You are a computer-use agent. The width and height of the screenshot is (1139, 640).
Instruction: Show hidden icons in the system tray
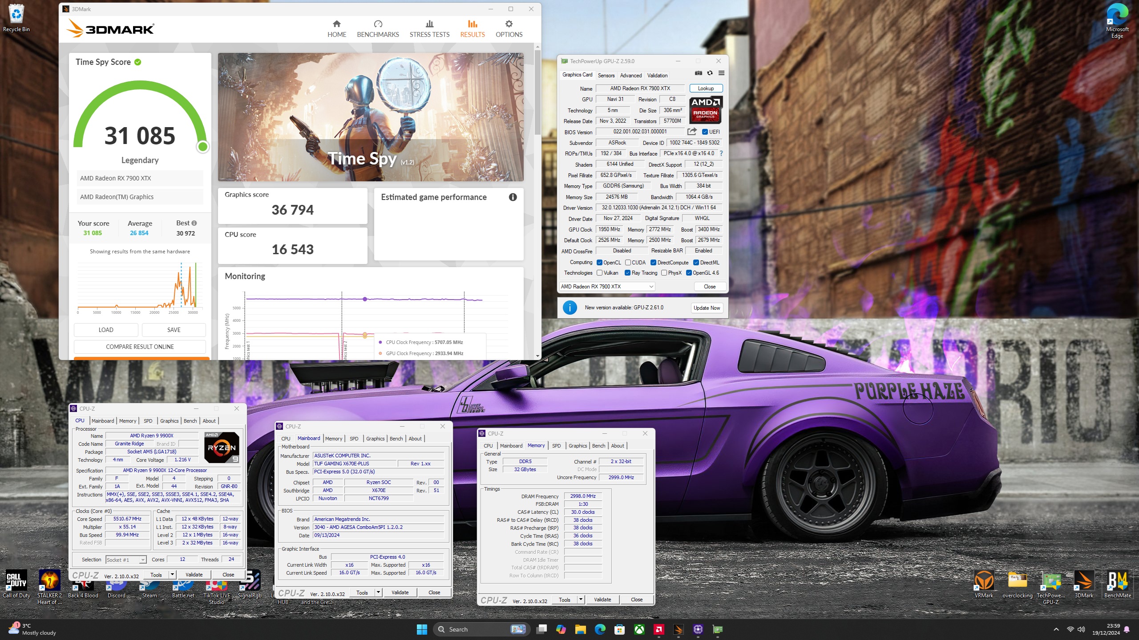coord(1056,629)
